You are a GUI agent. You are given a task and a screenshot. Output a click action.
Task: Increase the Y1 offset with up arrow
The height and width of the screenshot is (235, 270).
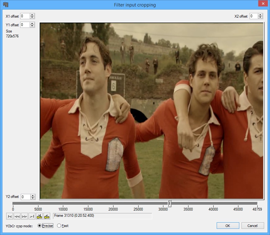tap(33, 23)
